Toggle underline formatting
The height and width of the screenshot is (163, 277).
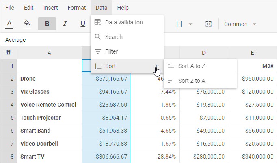click(x=83, y=24)
